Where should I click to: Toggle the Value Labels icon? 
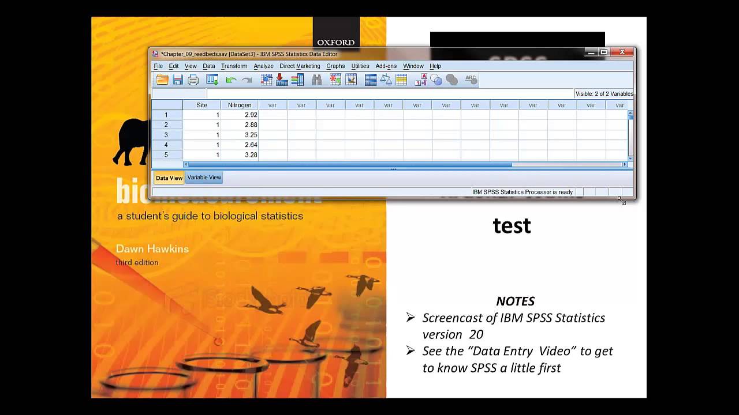[x=421, y=80]
